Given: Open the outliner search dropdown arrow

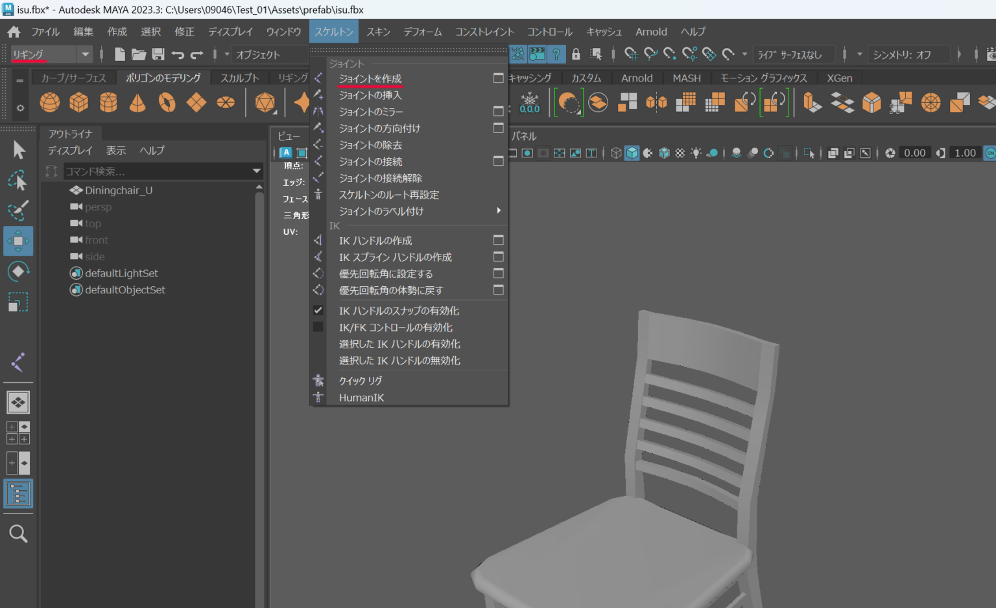Looking at the screenshot, I should point(257,171).
